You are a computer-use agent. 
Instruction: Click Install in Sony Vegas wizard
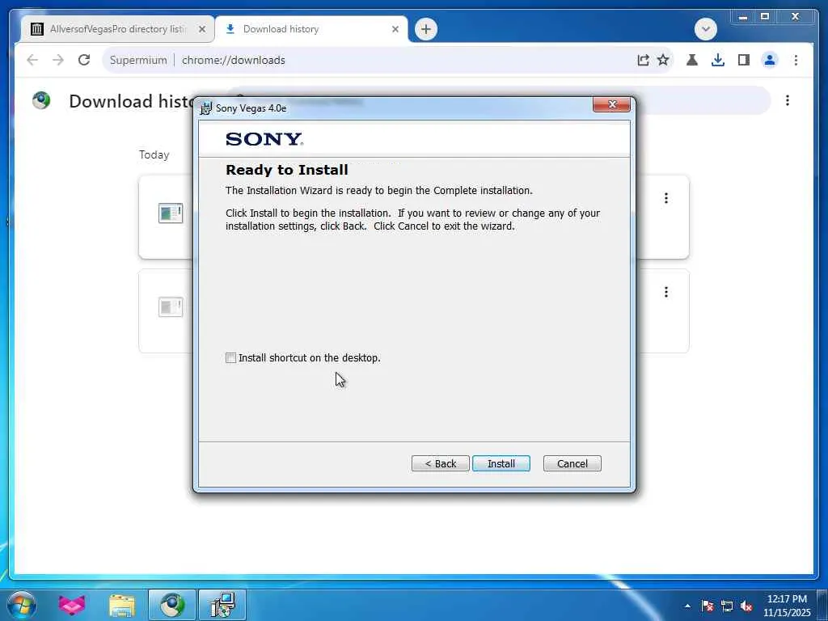(x=501, y=463)
